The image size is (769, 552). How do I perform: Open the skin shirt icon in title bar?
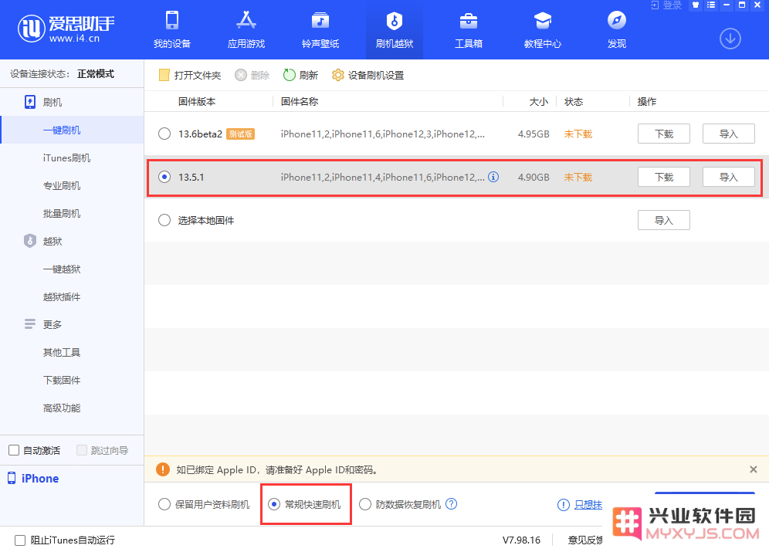696,5
